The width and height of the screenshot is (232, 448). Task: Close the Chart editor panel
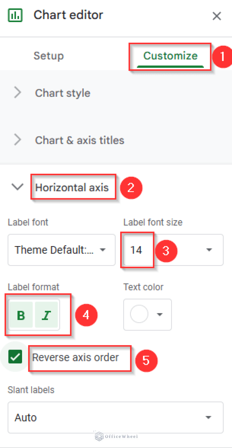[217, 16]
